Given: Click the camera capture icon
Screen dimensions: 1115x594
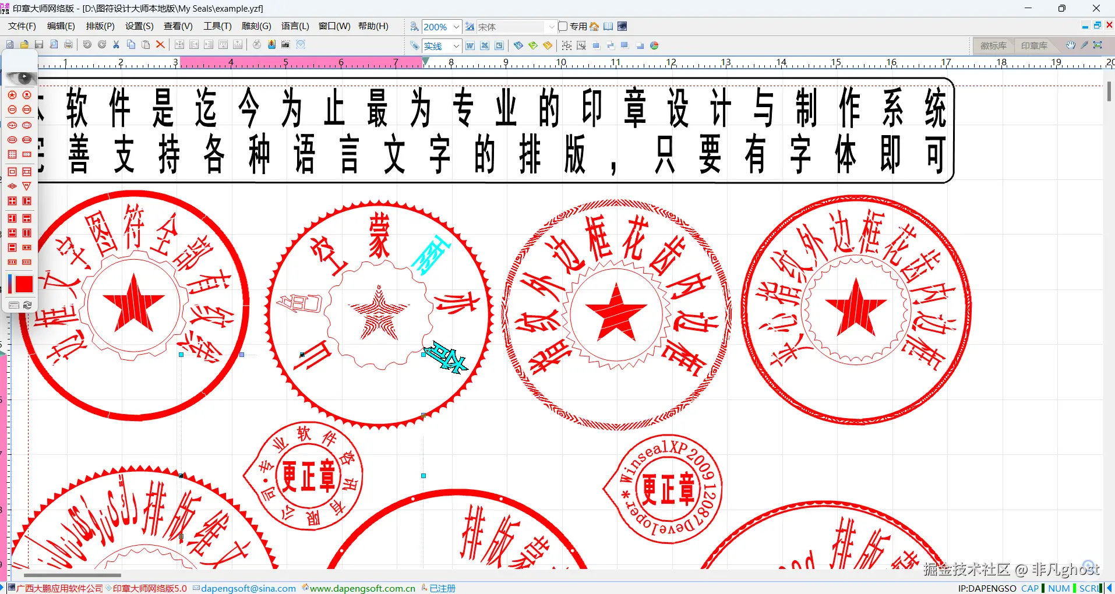Looking at the screenshot, I should [x=285, y=45].
